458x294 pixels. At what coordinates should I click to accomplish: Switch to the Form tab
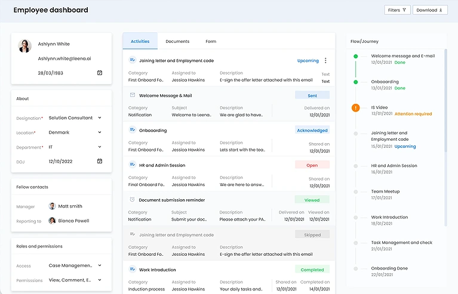point(211,41)
